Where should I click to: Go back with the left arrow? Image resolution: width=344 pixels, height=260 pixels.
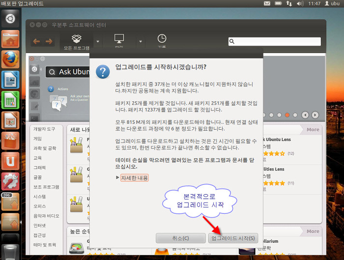[x=36, y=41]
